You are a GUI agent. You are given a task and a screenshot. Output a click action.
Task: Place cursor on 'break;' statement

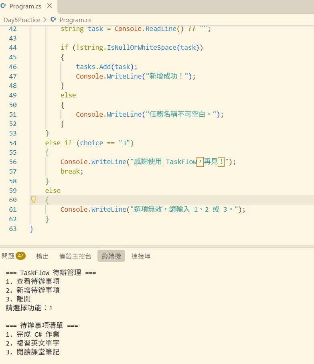(72, 171)
